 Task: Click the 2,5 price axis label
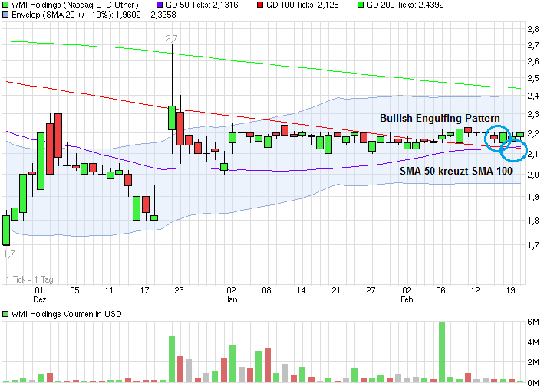(x=533, y=79)
